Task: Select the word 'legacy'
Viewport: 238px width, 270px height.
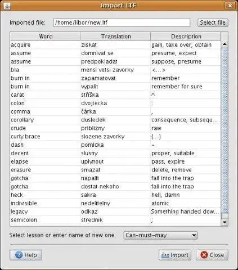Action: tap(45, 211)
